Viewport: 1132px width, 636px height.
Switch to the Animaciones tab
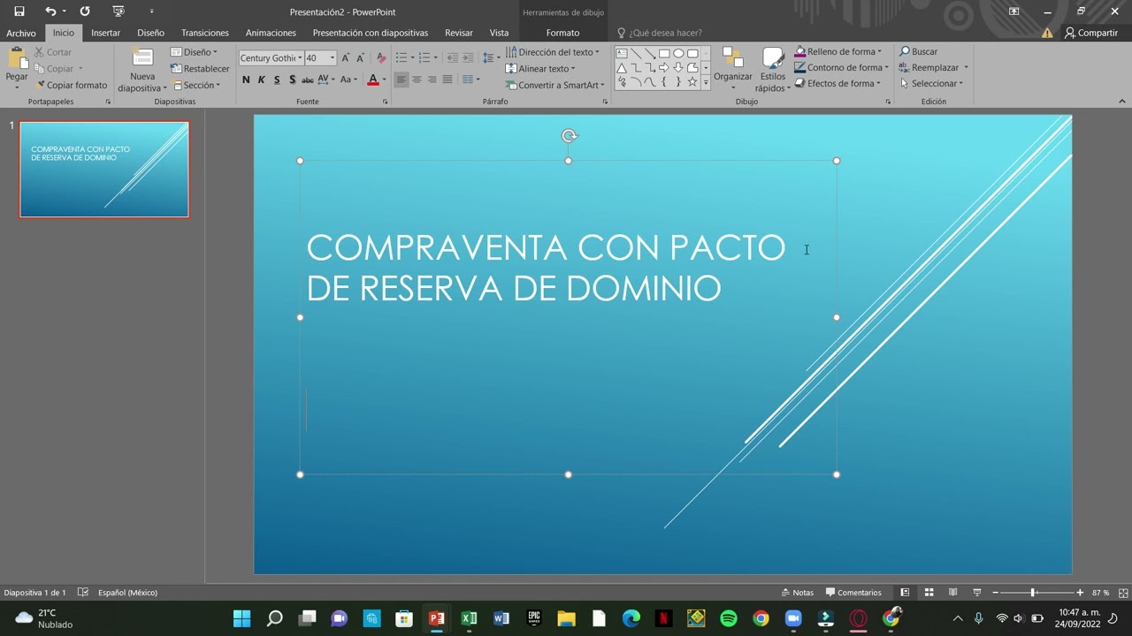point(271,33)
